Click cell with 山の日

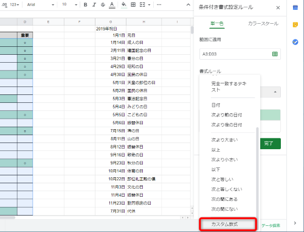tap(144, 139)
